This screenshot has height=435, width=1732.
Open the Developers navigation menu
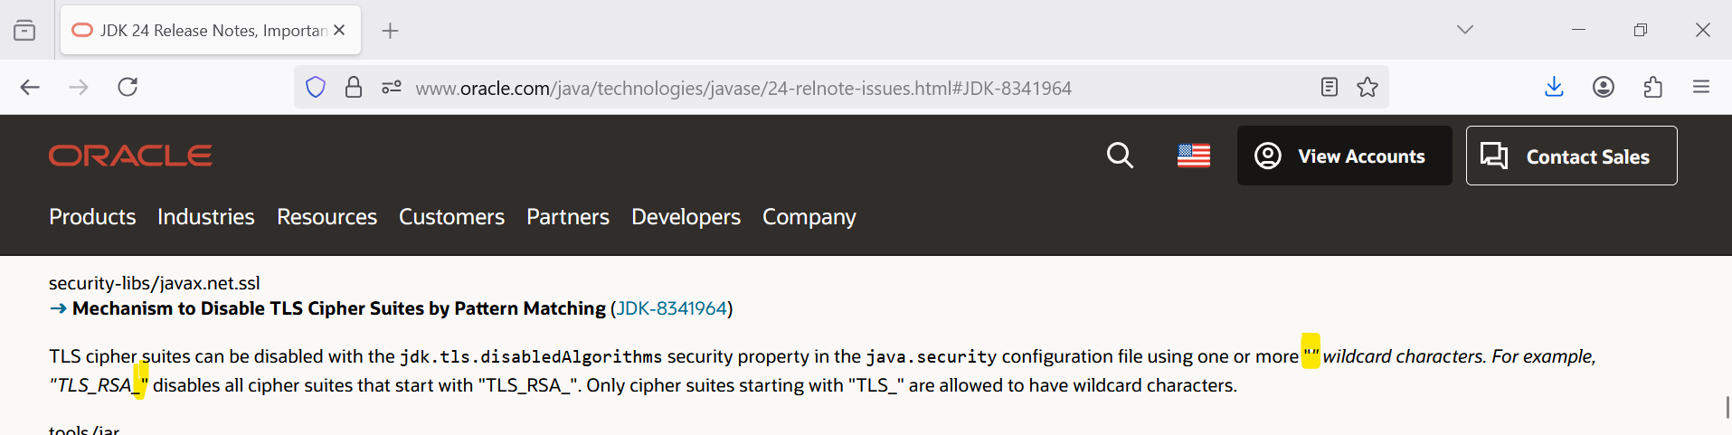coord(686,217)
